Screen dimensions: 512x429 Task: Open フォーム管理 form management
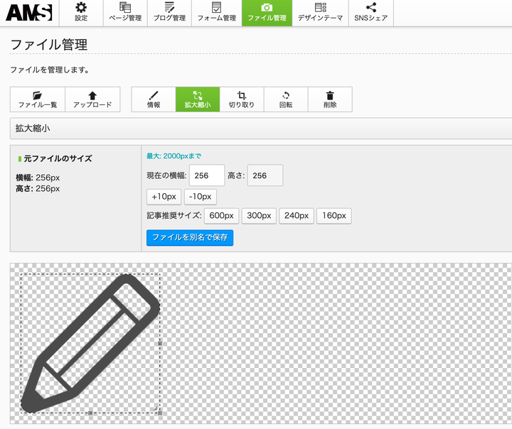coord(216,13)
